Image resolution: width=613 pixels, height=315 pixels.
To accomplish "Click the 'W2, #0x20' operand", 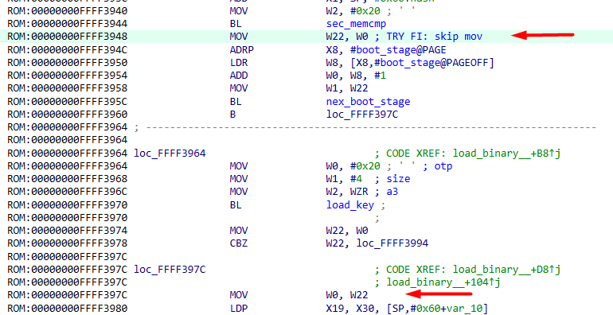I will [x=353, y=11].
